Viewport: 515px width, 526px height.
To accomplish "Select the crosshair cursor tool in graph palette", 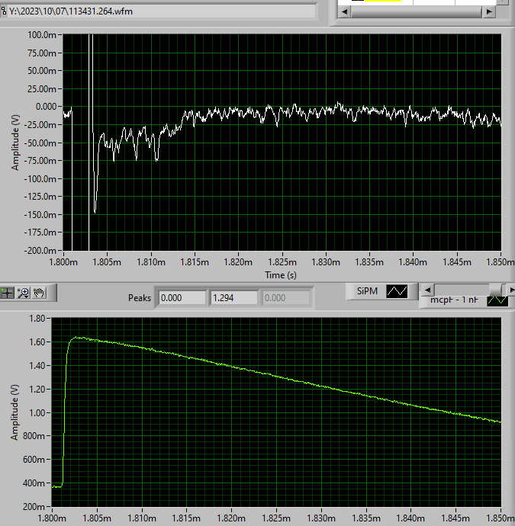I will coord(7,293).
